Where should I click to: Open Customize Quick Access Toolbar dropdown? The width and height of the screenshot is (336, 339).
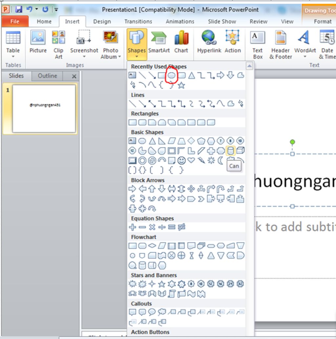(56, 9)
